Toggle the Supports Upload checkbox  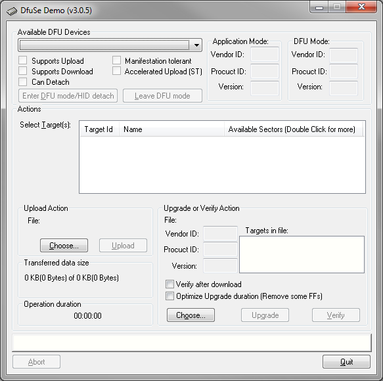pos(23,60)
